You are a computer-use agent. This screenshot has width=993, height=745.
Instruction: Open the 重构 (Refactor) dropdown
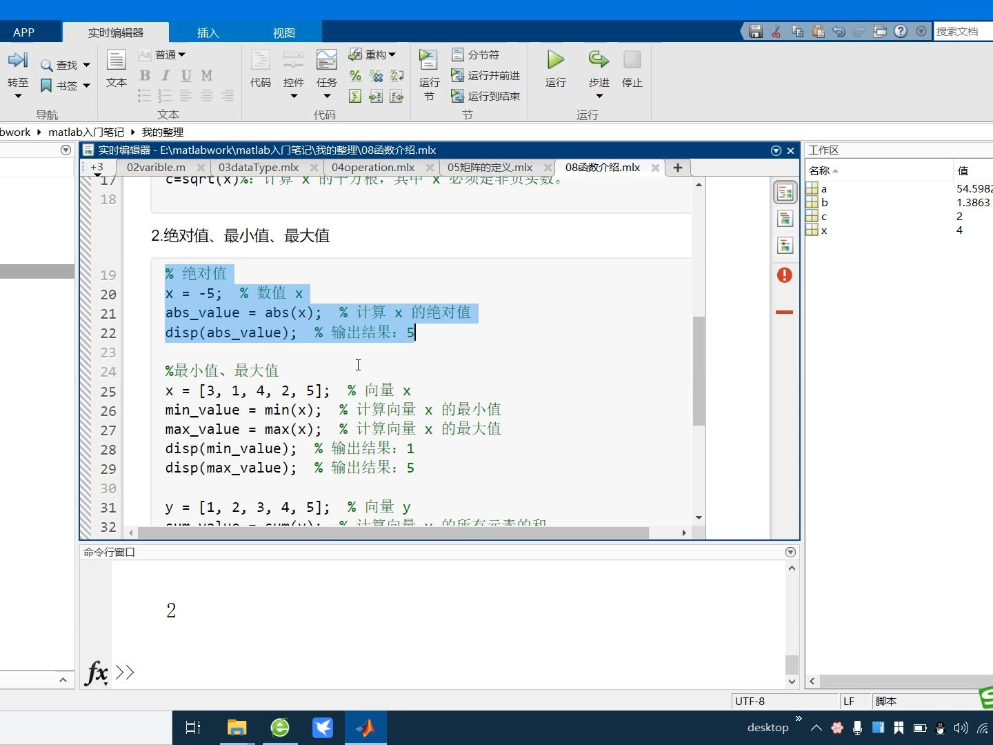[x=372, y=54]
